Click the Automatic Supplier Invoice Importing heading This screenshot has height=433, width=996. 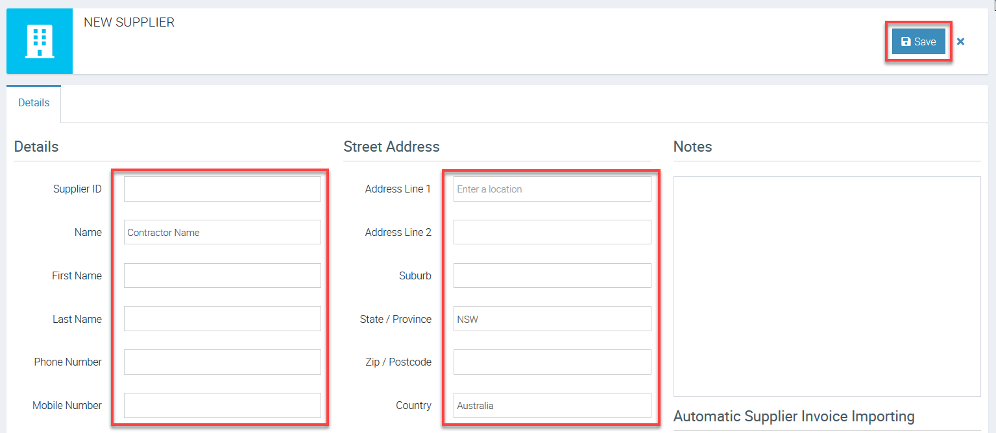tap(794, 416)
